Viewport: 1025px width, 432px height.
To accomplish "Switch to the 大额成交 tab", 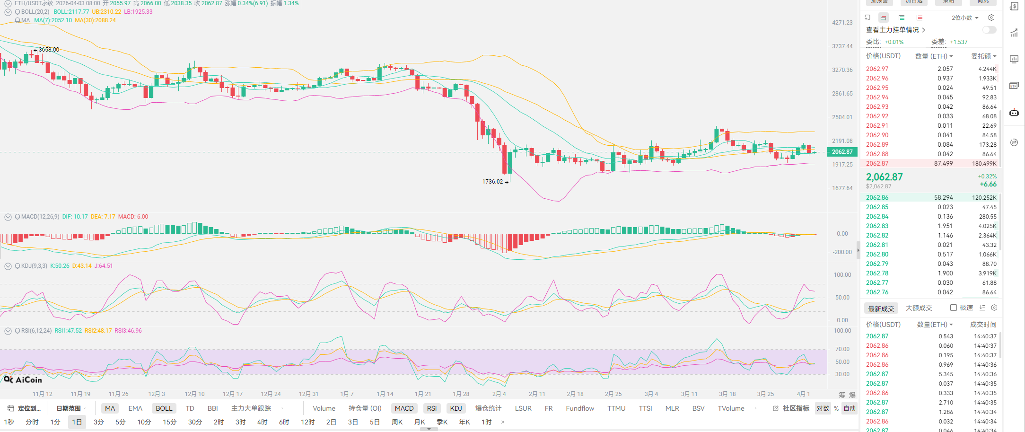I will [919, 308].
